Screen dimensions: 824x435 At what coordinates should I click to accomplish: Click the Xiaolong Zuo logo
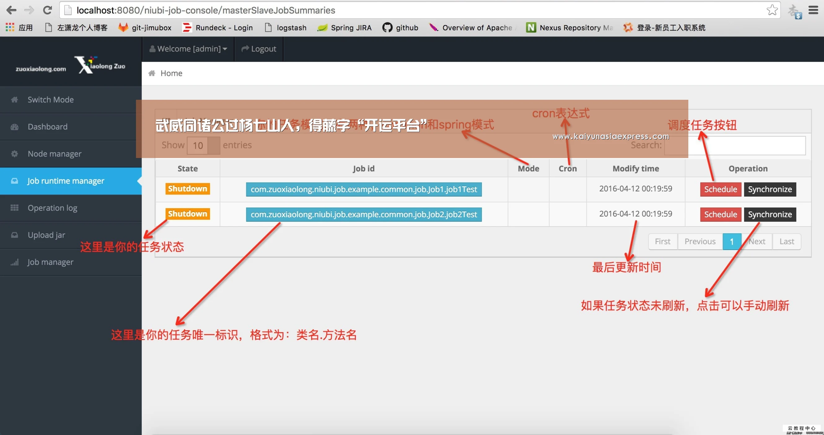(100, 65)
